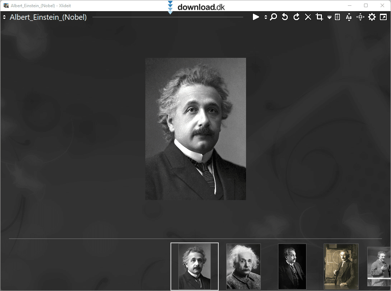
Task: Start the slideshow with the play icon
Action: click(x=256, y=17)
